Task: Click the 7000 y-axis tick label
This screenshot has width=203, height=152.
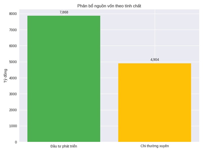Action: click(x=13, y=30)
